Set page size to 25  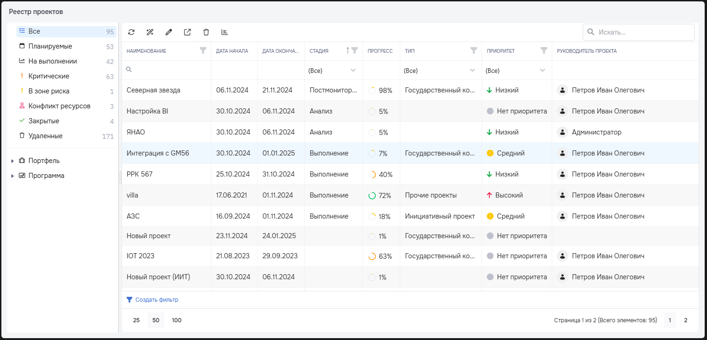click(136, 320)
